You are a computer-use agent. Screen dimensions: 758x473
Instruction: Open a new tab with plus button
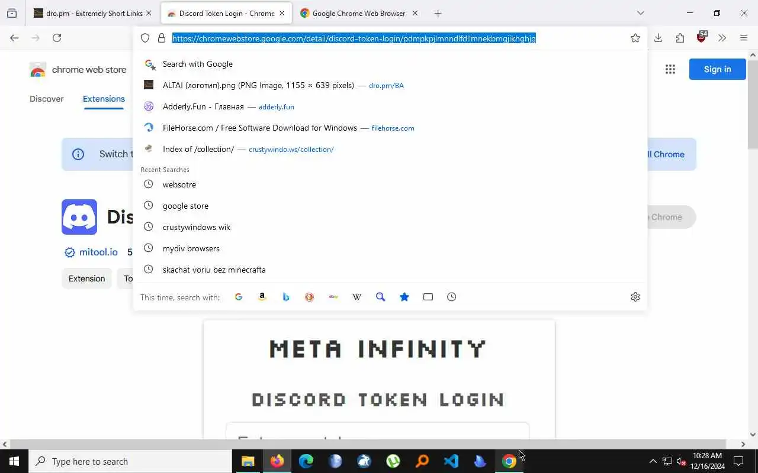pyautogui.click(x=438, y=13)
